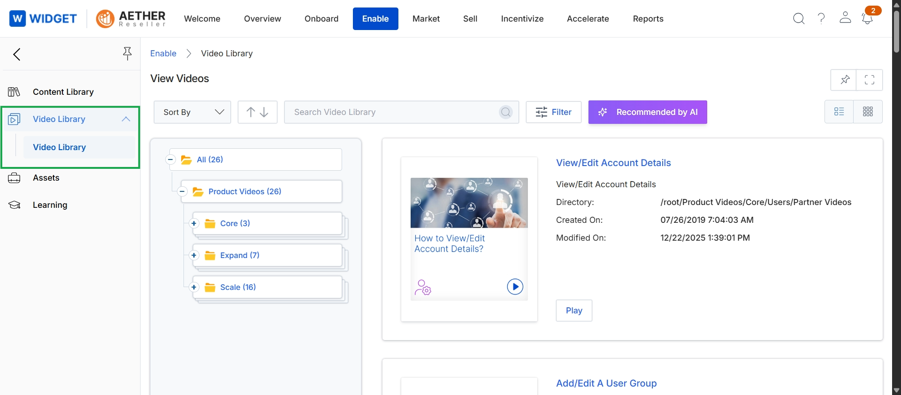The width and height of the screenshot is (901, 395).
Task: Click the Scale folder icon
Action: click(x=210, y=288)
